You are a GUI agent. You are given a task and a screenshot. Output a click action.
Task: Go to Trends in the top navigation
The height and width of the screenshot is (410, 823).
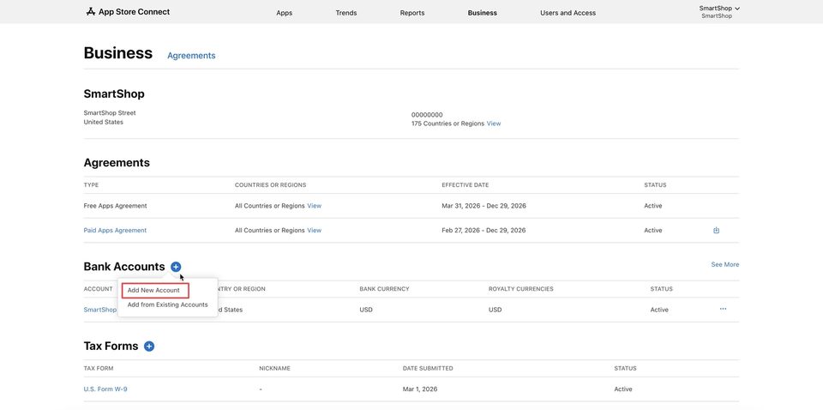pos(345,13)
